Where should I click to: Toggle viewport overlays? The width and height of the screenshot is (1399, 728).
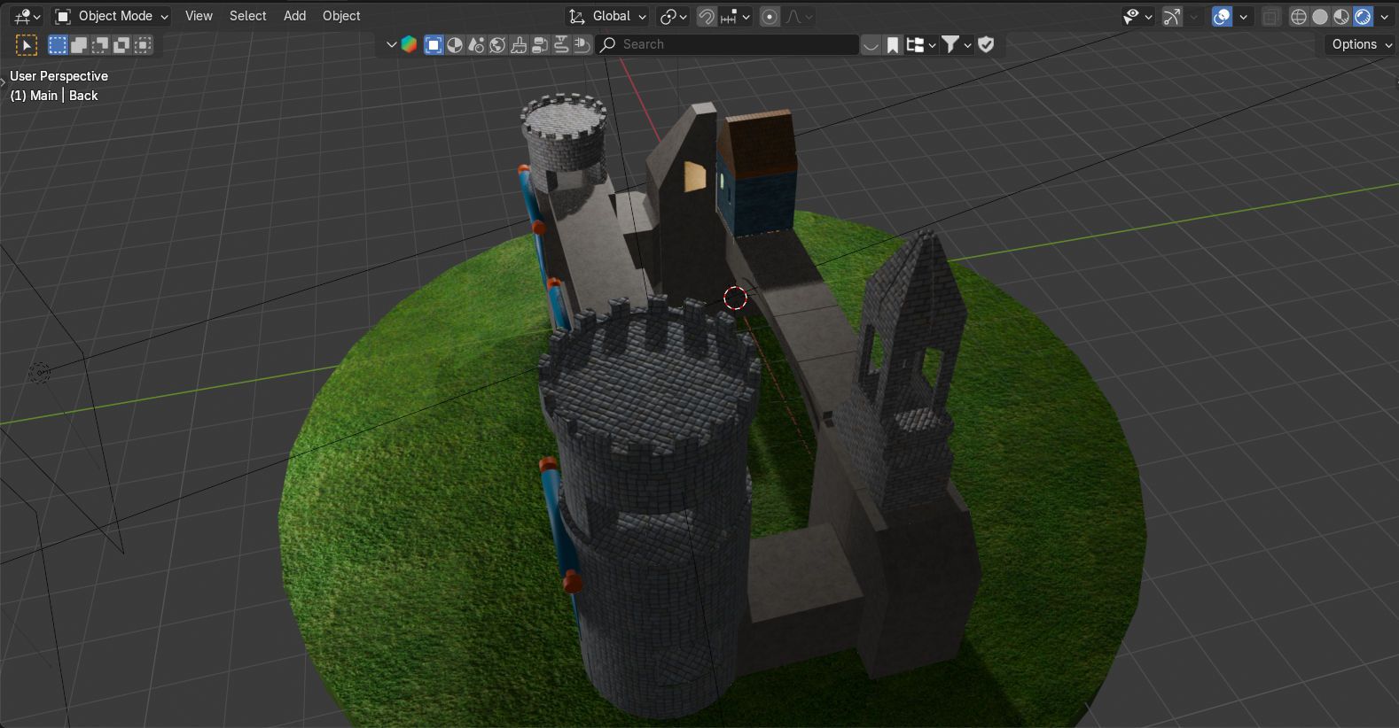tap(1222, 16)
